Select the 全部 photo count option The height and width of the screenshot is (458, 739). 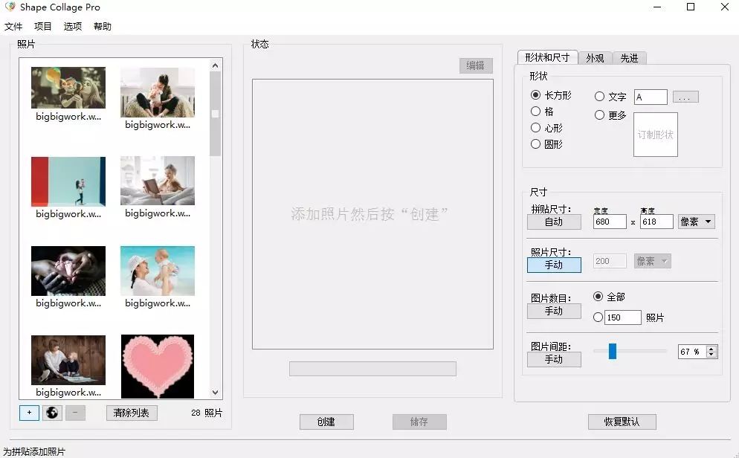click(x=609, y=297)
